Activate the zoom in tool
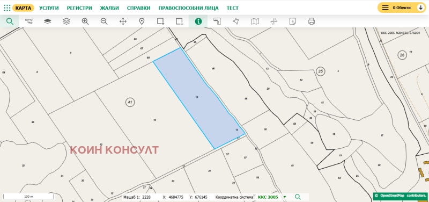 [85, 21]
